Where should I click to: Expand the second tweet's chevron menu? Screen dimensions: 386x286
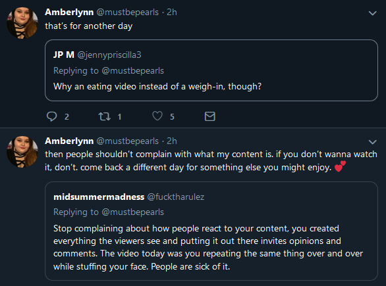click(x=372, y=142)
